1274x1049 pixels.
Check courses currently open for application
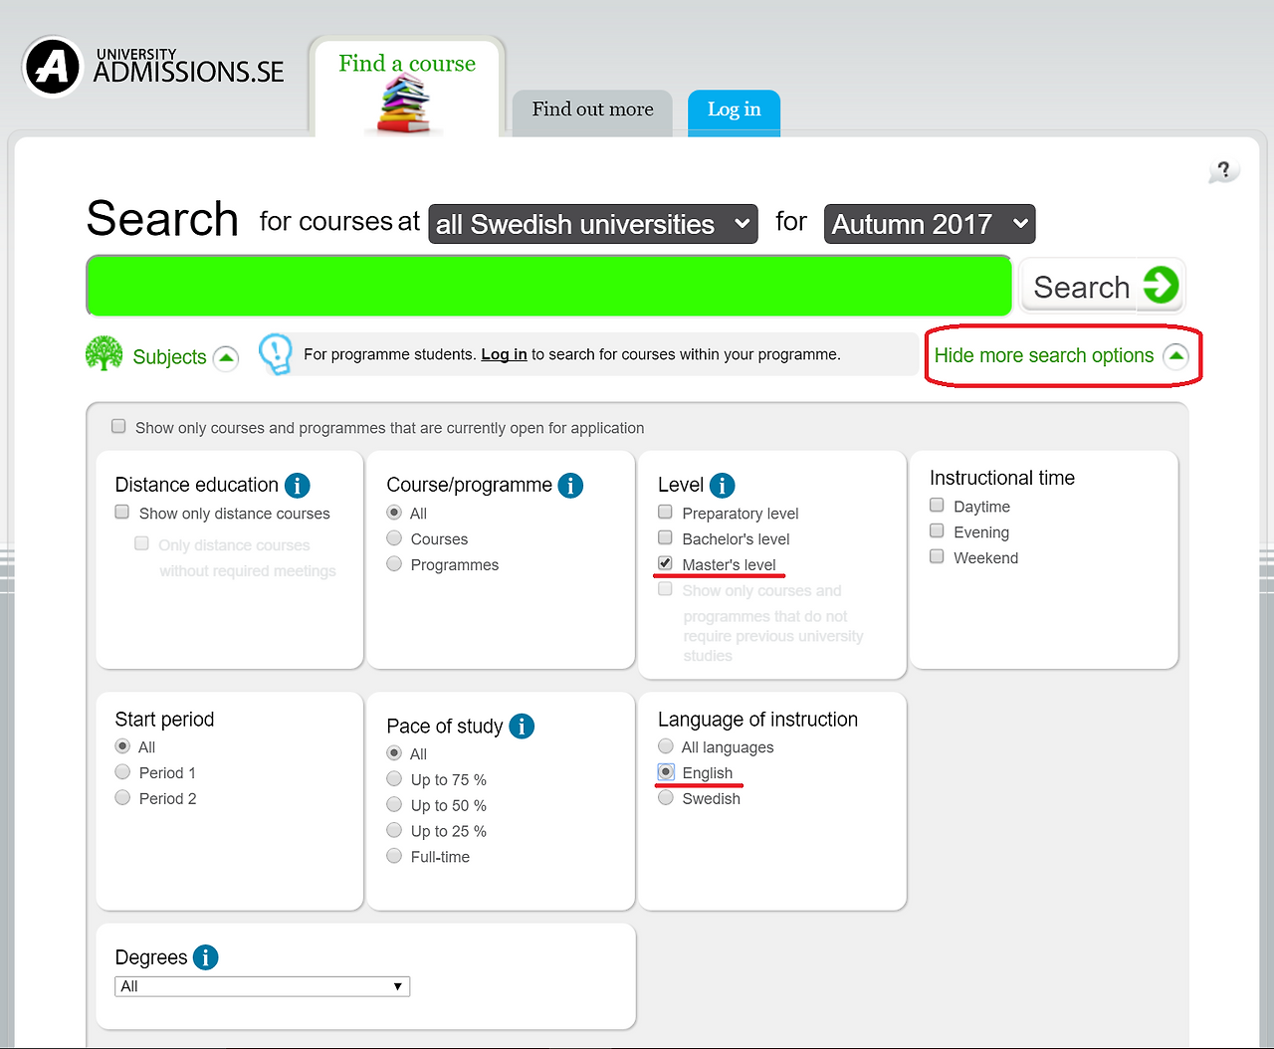(x=118, y=426)
